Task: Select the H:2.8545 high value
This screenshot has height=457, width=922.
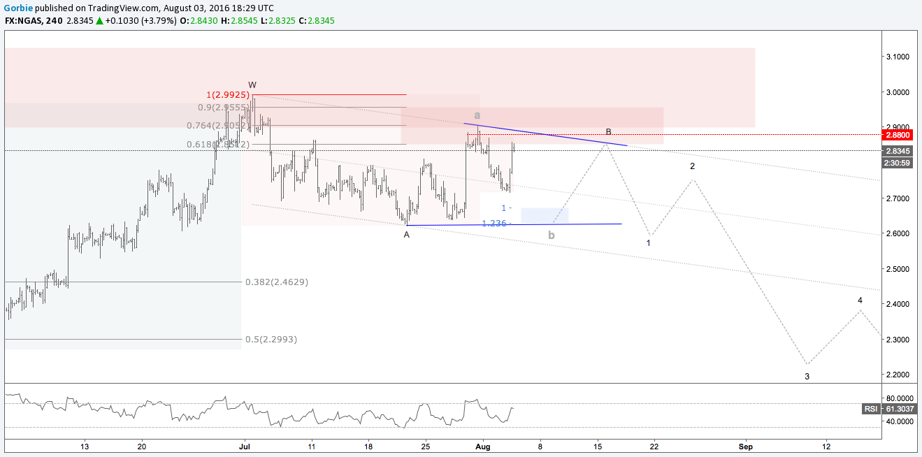Action: click(239, 21)
